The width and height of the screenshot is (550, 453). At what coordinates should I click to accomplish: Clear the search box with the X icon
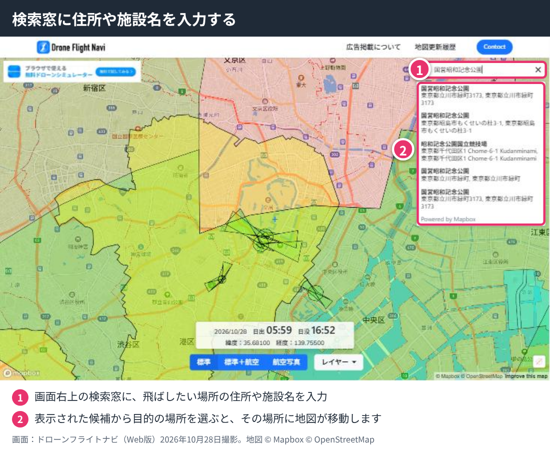pyautogui.click(x=538, y=69)
